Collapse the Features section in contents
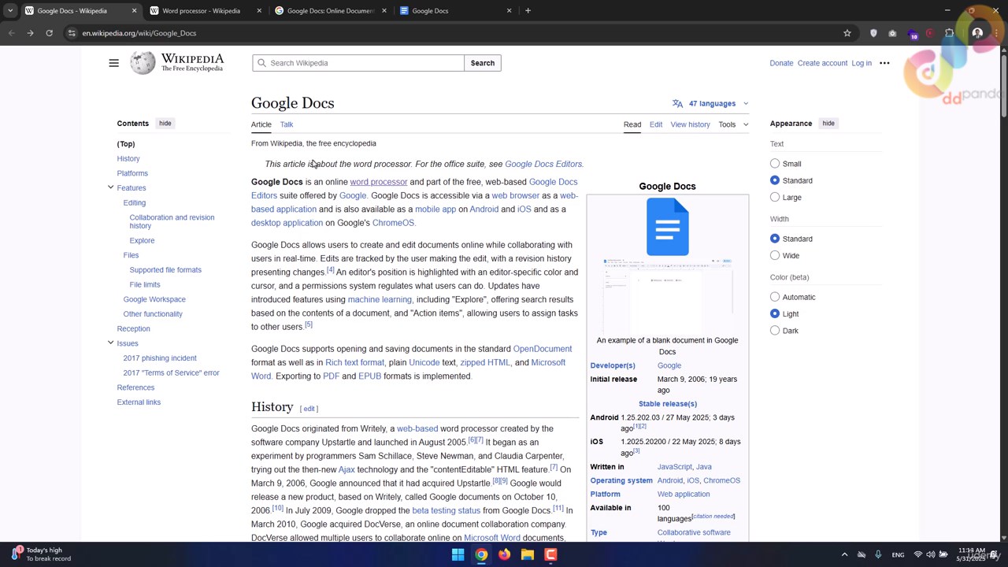This screenshot has height=567, width=1008. pyautogui.click(x=110, y=187)
